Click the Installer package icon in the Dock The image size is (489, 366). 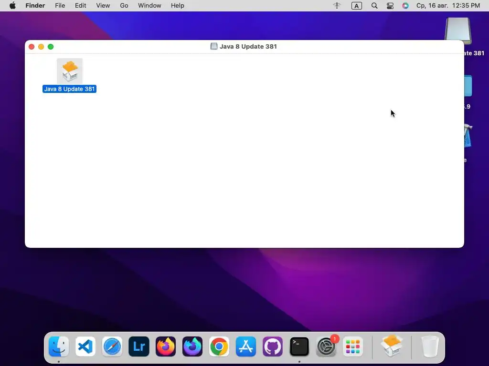[392, 346]
